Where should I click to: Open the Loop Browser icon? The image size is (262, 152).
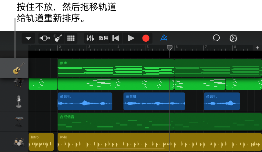[x=216, y=38]
